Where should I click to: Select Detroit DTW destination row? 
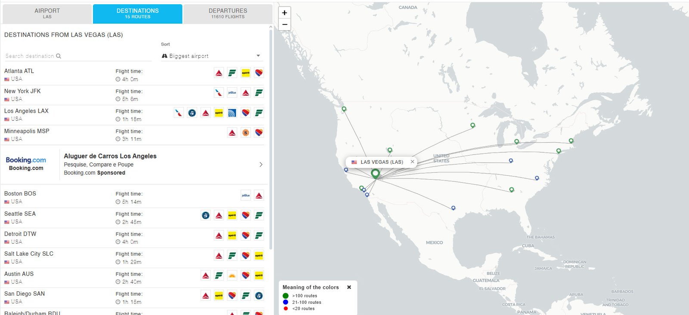[x=134, y=238]
